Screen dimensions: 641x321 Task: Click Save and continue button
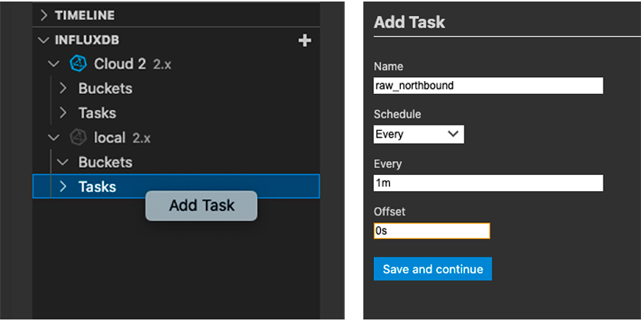pyautogui.click(x=432, y=269)
